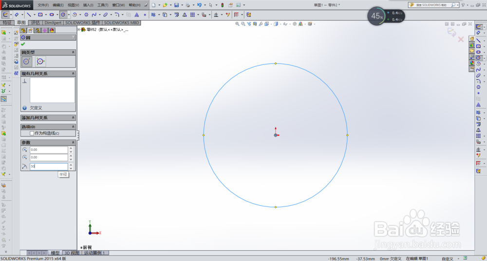The image size is (487, 261).
Task: Select Mirror Entities in the top toolbar
Action: point(185,15)
